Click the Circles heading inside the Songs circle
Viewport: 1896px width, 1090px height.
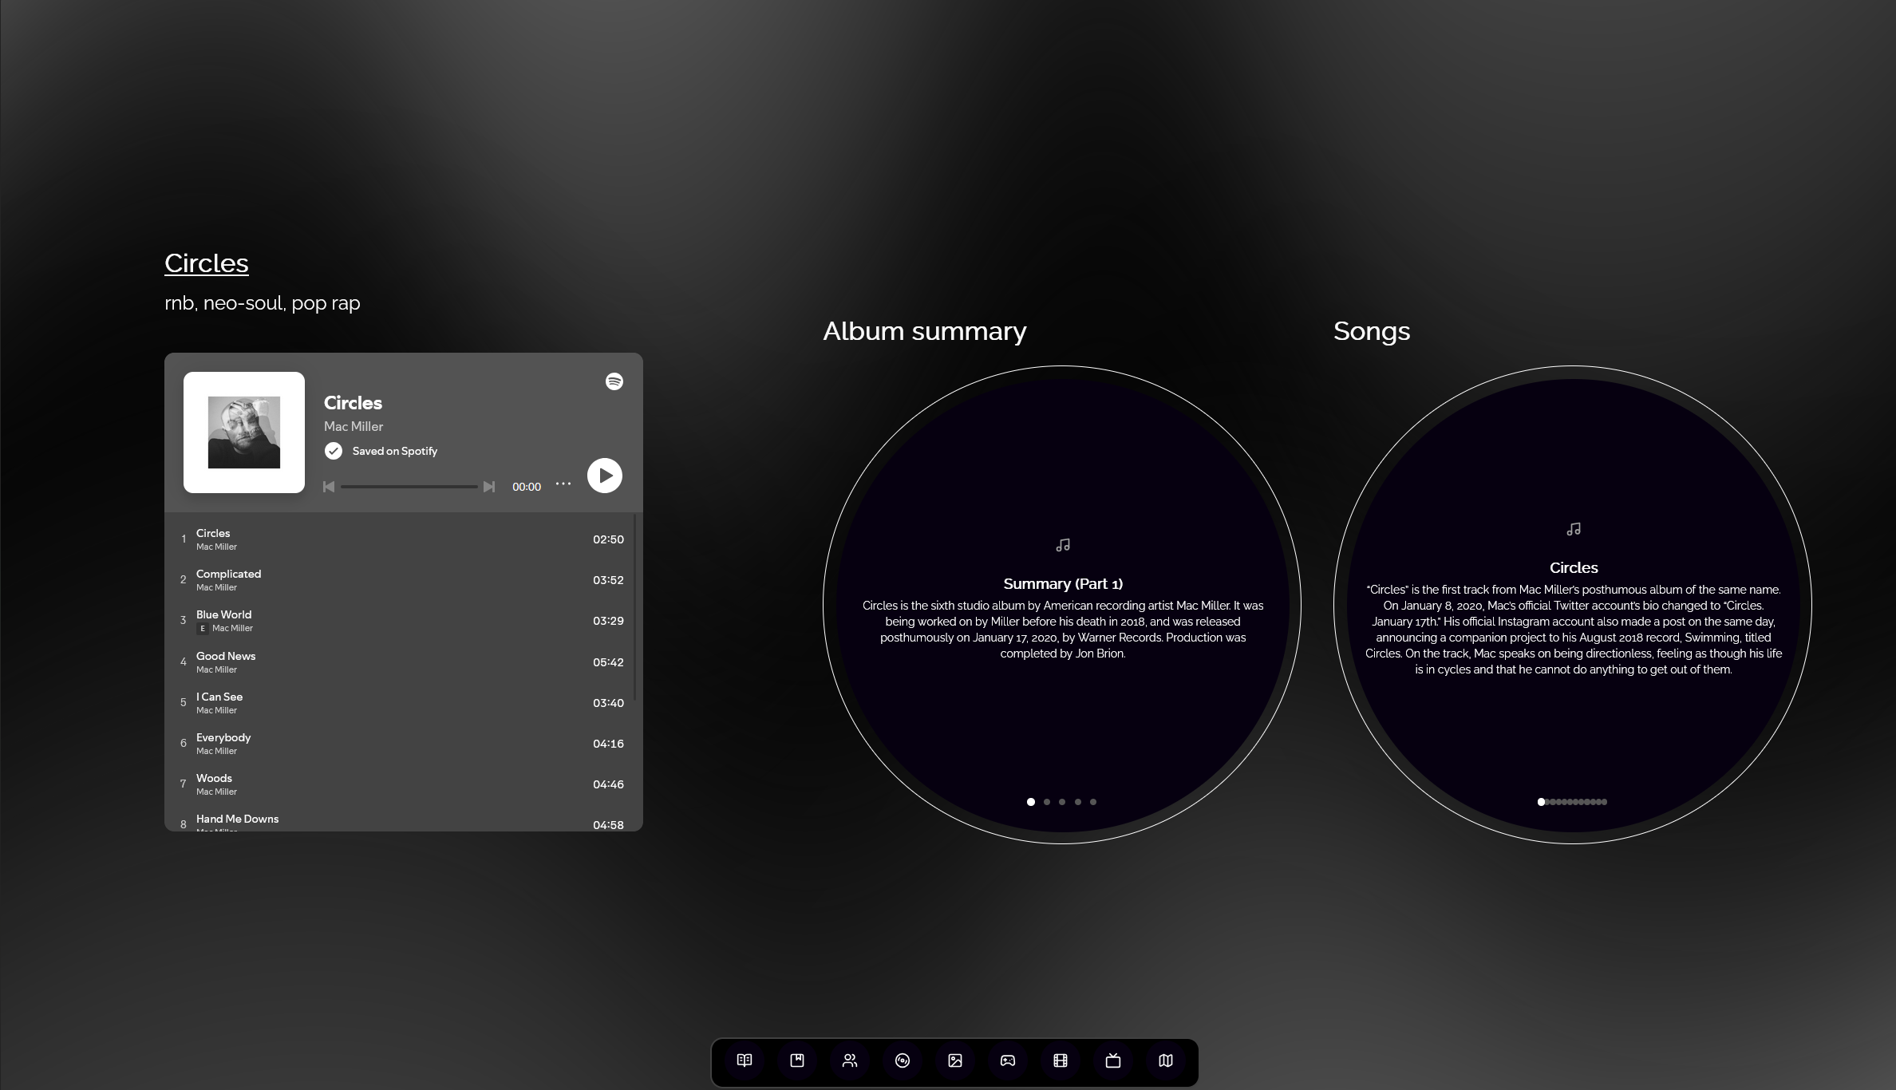coord(1574,567)
